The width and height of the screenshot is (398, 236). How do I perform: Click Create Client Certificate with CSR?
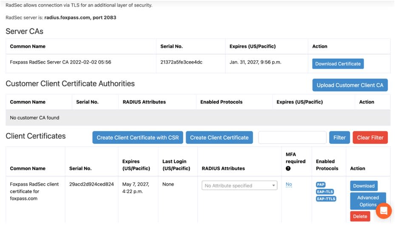(138, 138)
